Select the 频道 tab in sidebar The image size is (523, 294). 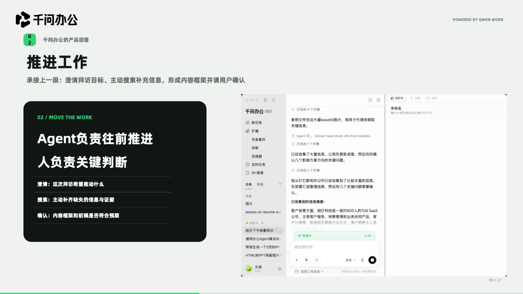click(260, 184)
